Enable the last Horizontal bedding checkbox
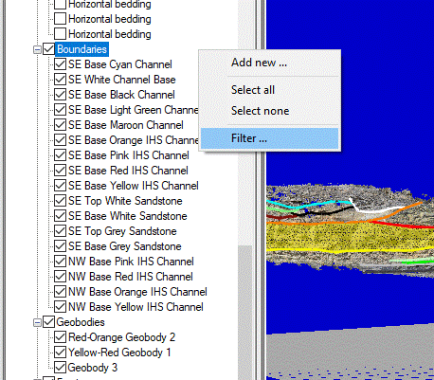Screen dimensions: 434x380 pyautogui.click(x=60, y=34)
